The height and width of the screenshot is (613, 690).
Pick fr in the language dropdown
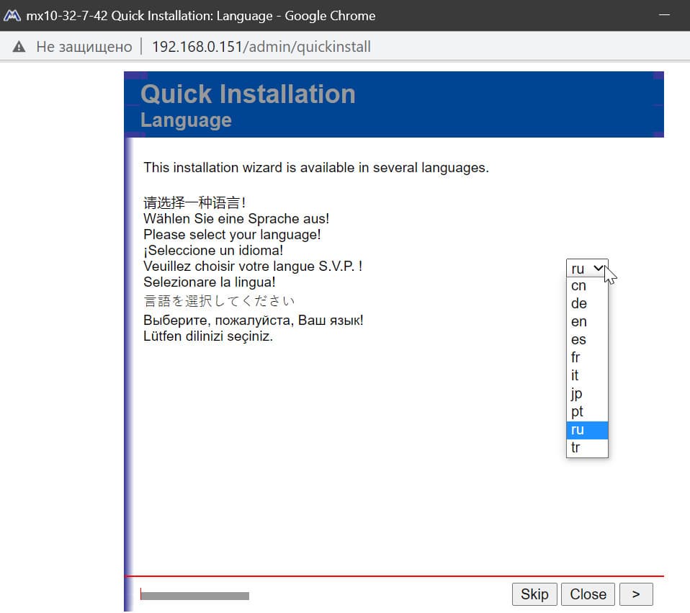pos(587,357)
